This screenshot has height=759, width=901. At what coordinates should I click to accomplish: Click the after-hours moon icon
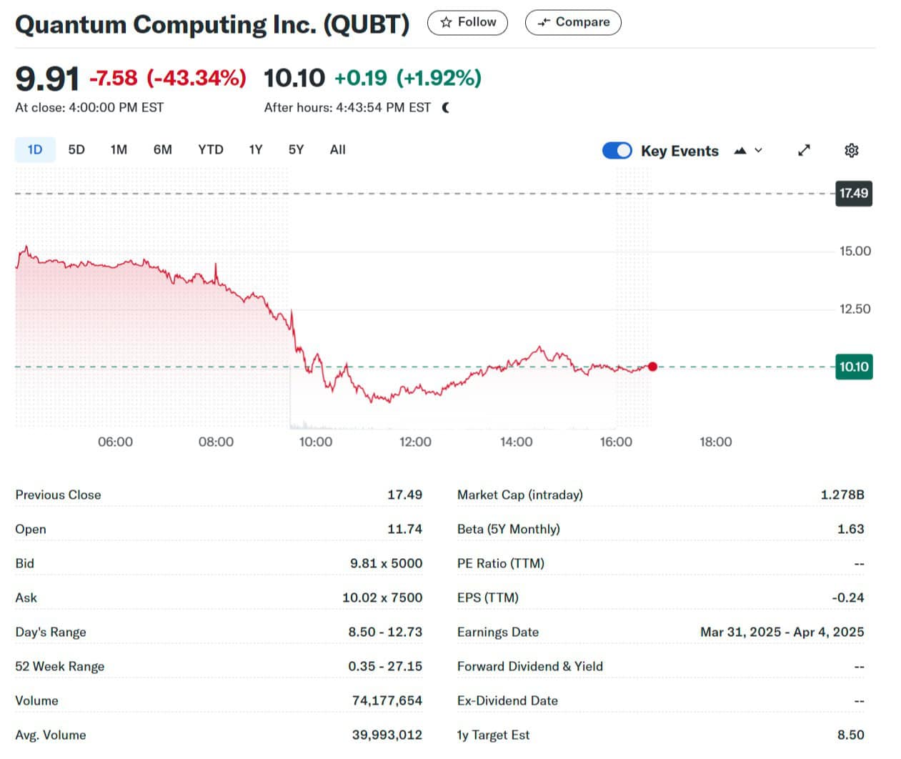coord(447,106)
